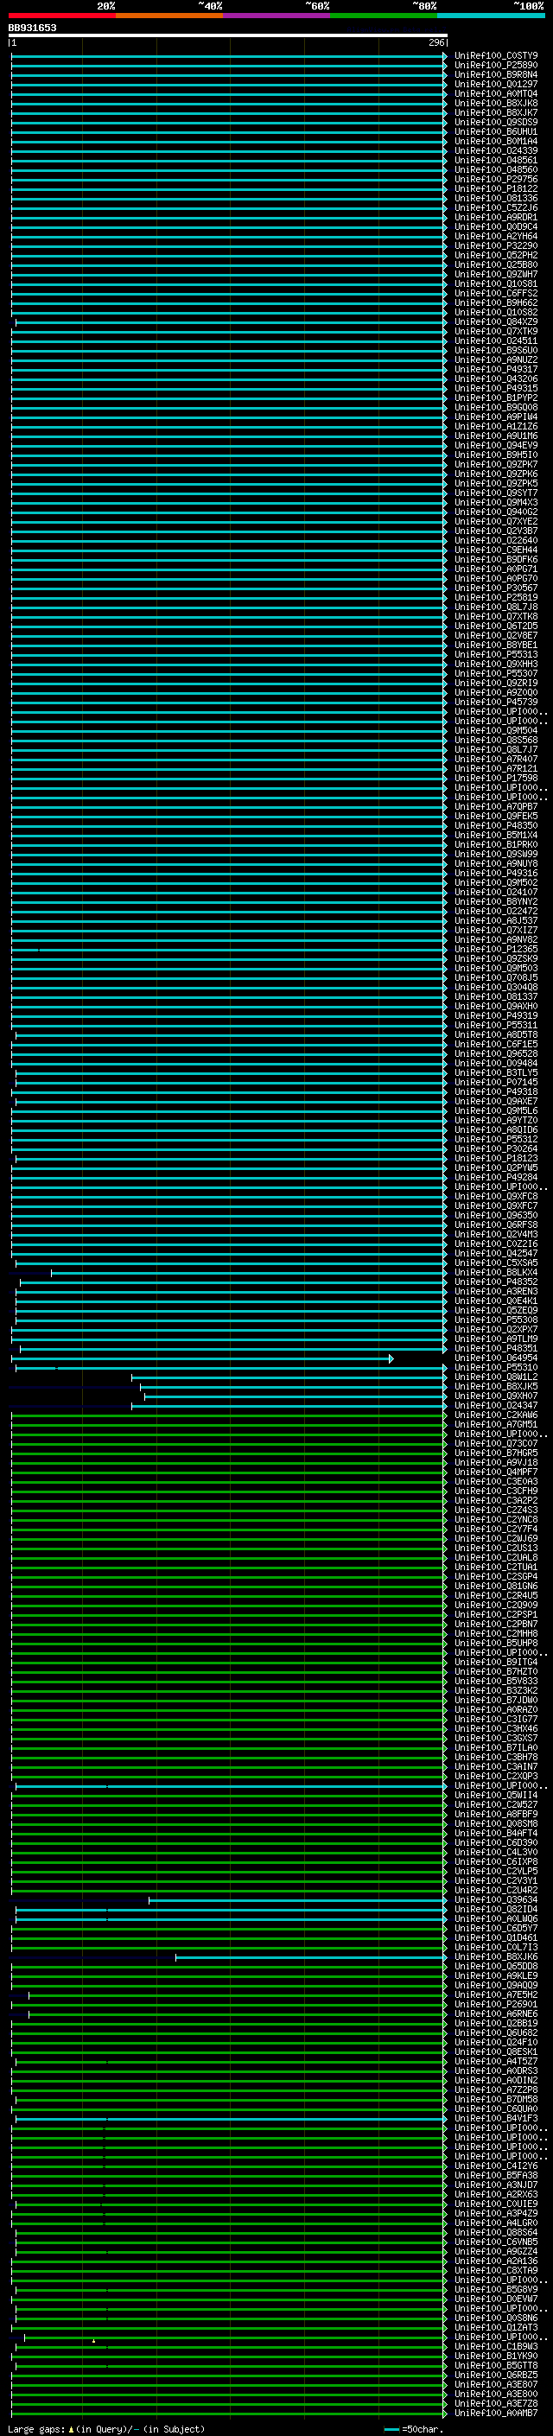Select the red 20% identity legend color

click(x=62, y=16)
